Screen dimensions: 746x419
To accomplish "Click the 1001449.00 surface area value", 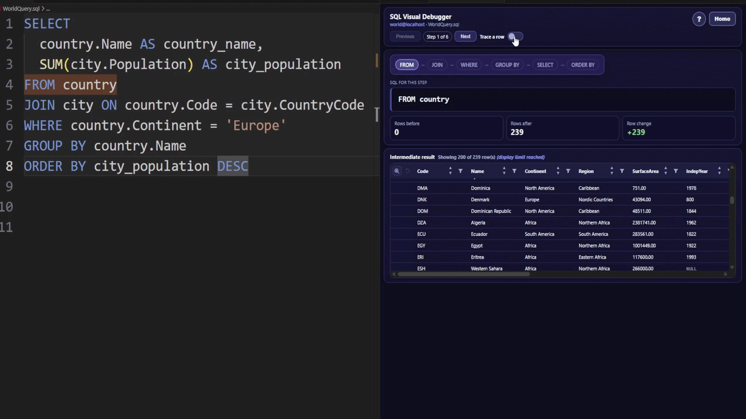I will coord(644,246).
